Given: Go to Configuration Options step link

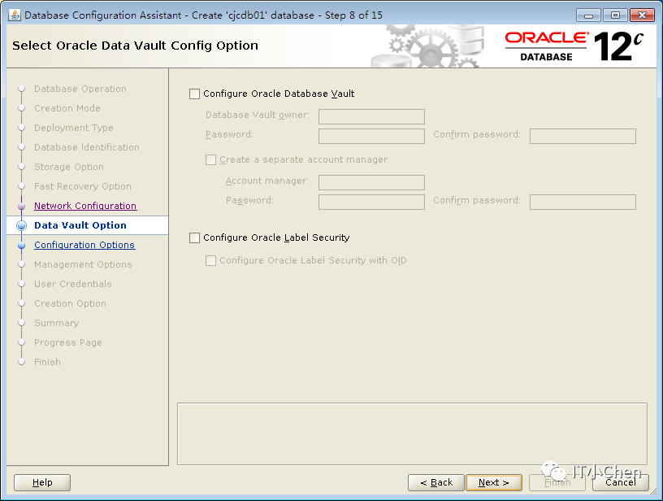Looking at the screenshot, I should [84, 245].
